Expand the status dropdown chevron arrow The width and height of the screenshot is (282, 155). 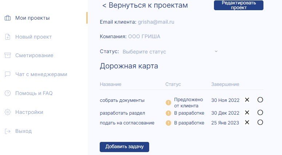(x=216, y=51)
